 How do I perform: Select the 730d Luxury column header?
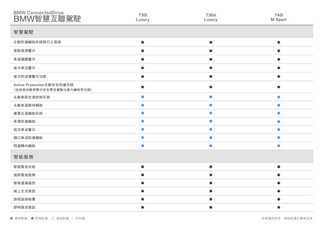click(x=211, y=17)
